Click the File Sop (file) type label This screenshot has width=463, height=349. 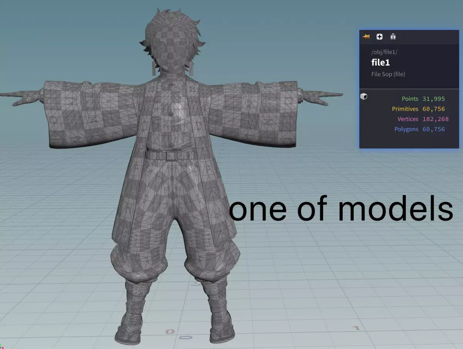point(388,74)
